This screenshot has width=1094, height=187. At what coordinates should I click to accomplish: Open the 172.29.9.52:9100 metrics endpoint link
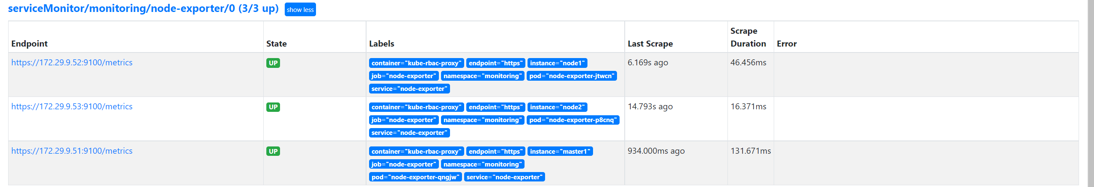(x=72, y=63)
